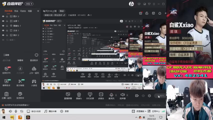
Task: Open the 小游戏 gamepad tool
Action: click(34, 83)
